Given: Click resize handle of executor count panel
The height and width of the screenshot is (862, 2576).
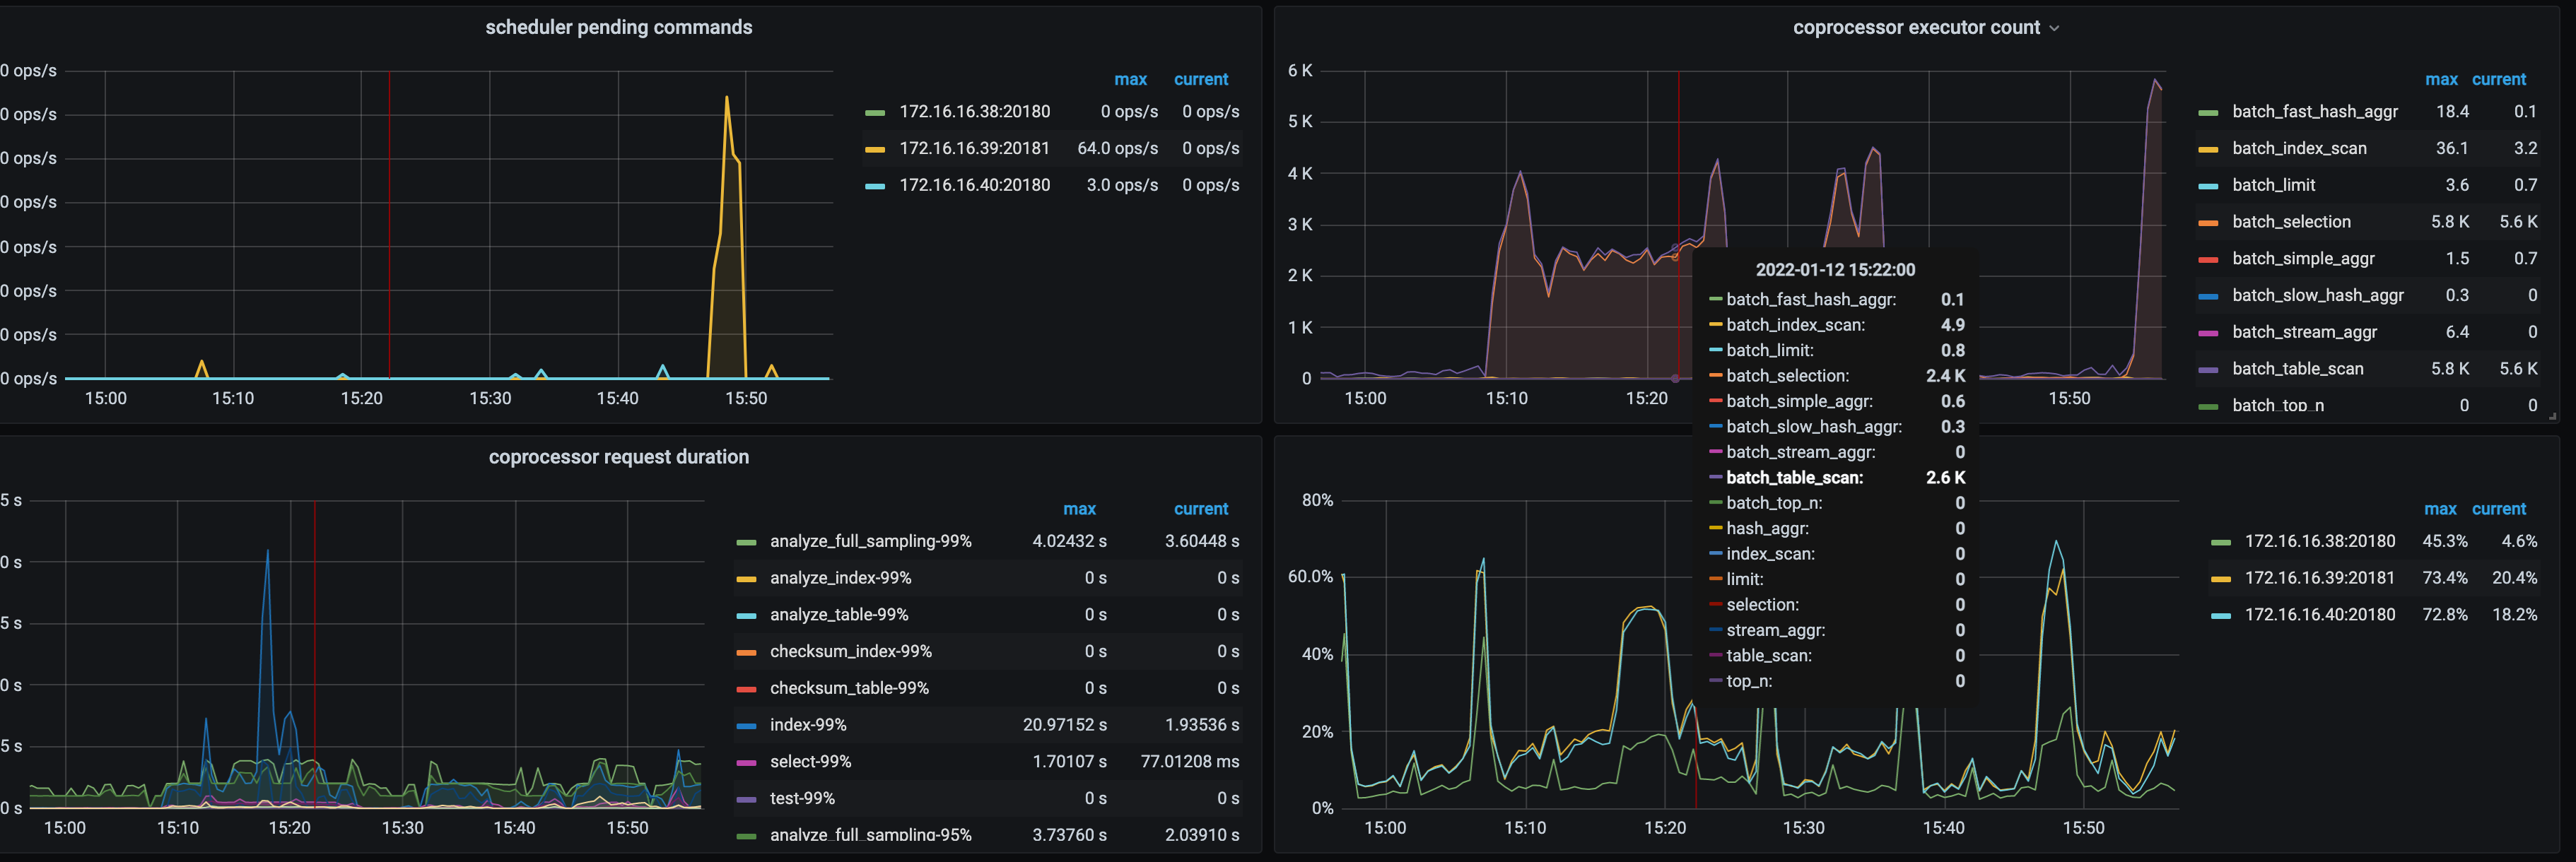Looking at the screenshot, I should tap(2552, 415).
